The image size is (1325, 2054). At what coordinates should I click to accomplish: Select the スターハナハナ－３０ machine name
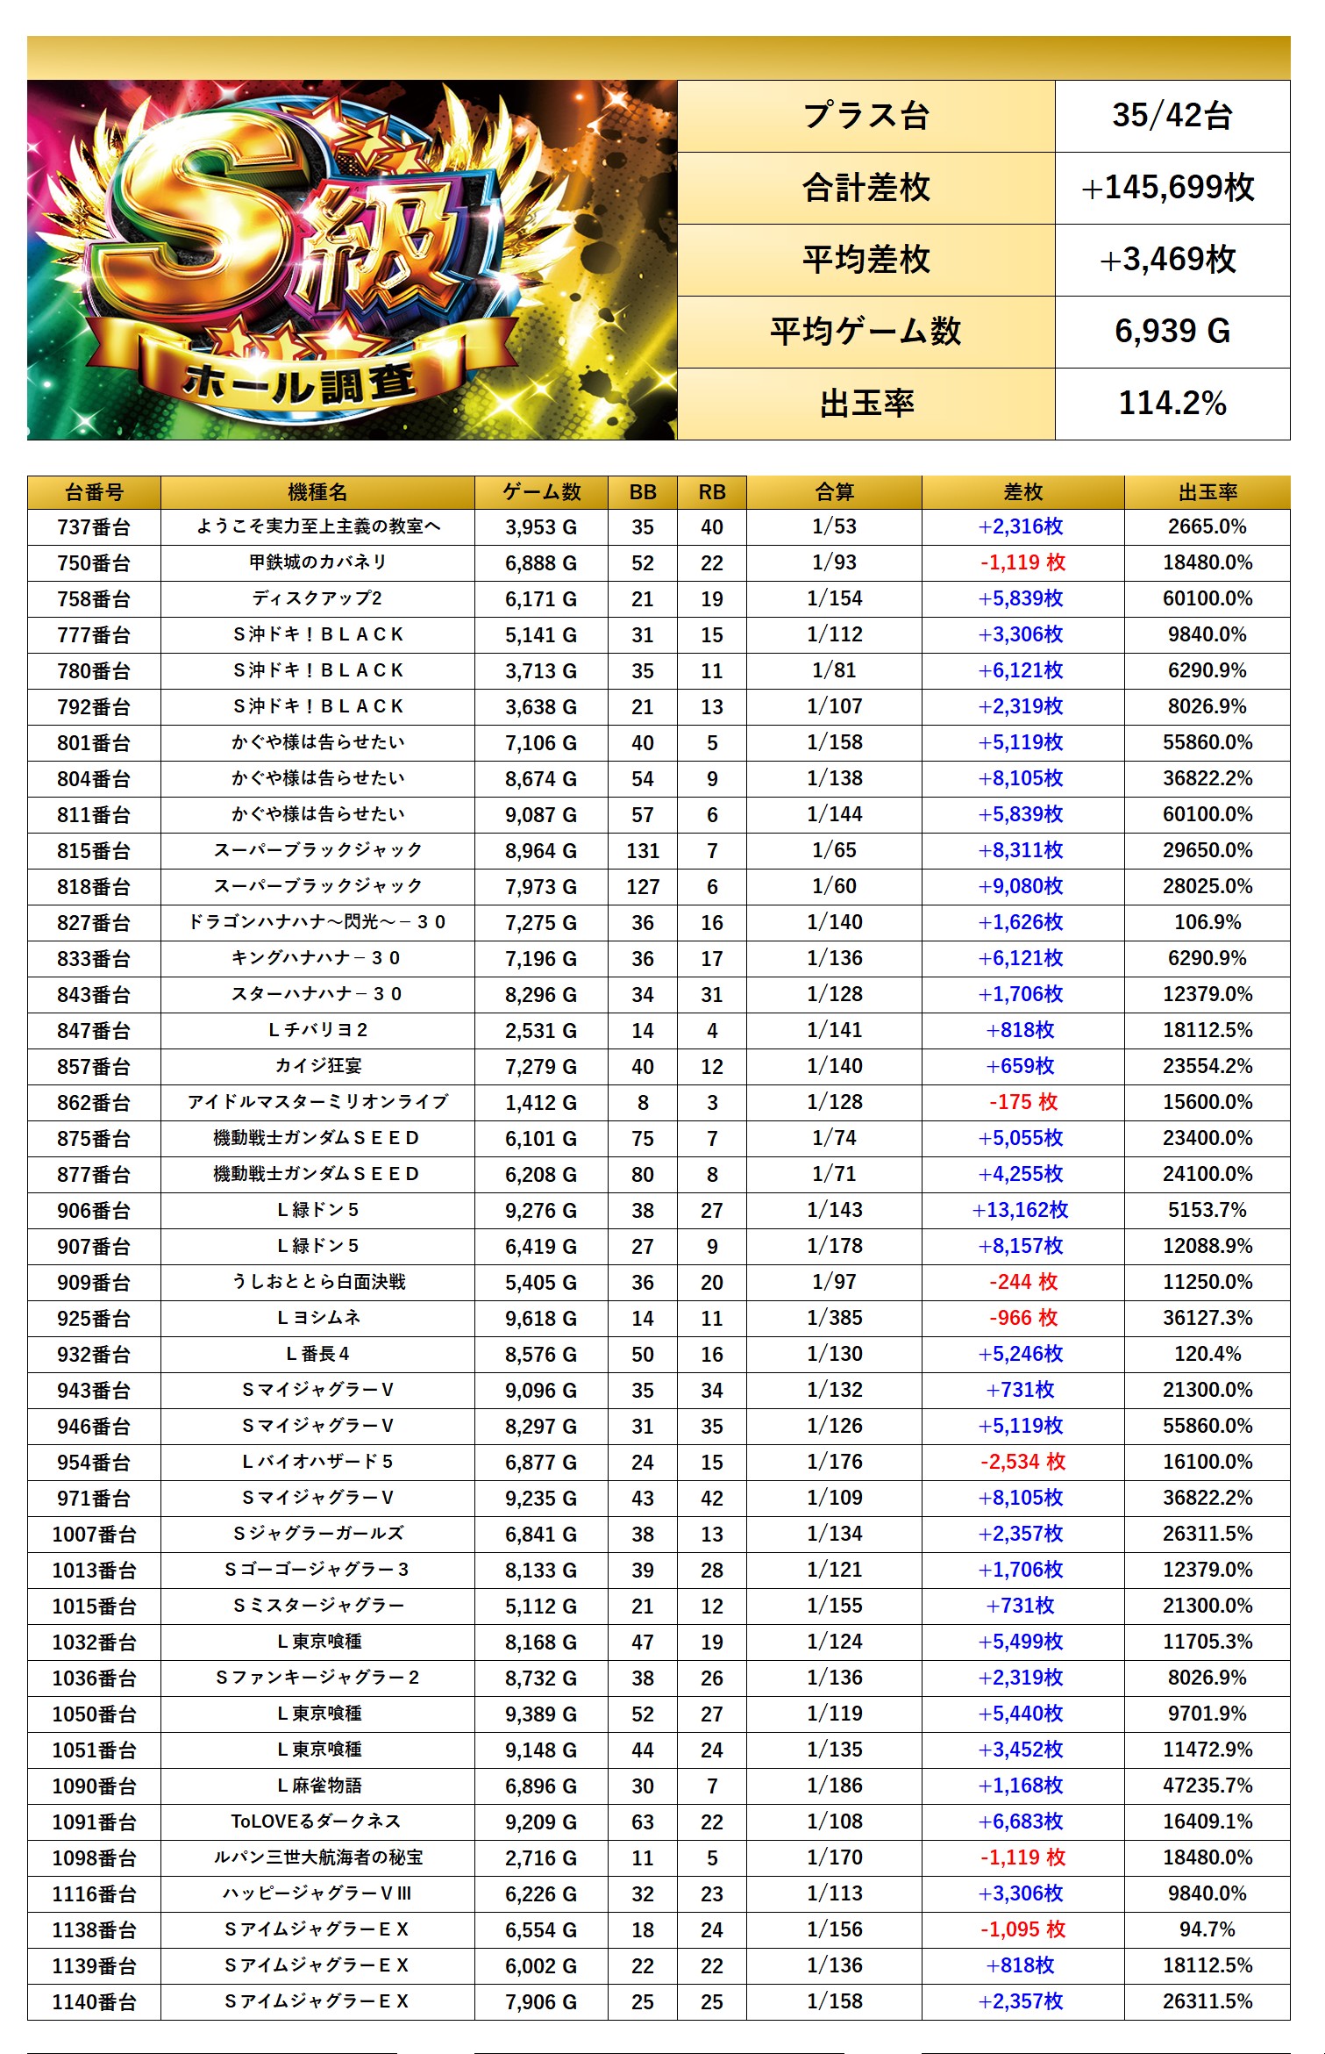[317, 994]
